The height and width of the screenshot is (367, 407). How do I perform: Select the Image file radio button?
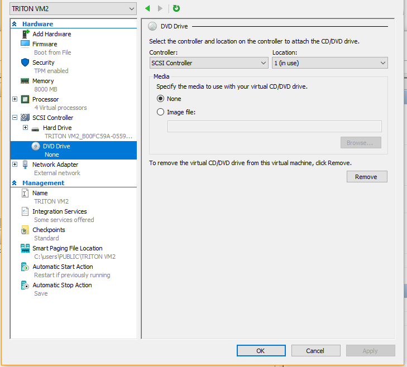click(161, 112)
